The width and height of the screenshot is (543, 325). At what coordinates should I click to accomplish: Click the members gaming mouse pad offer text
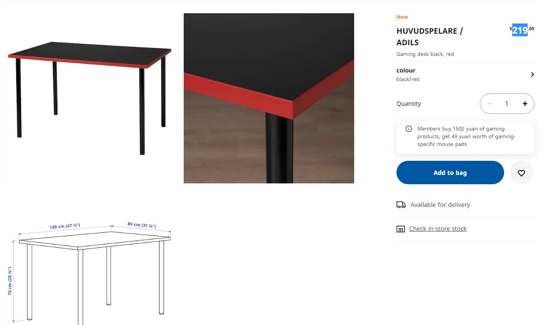[467, 136]
